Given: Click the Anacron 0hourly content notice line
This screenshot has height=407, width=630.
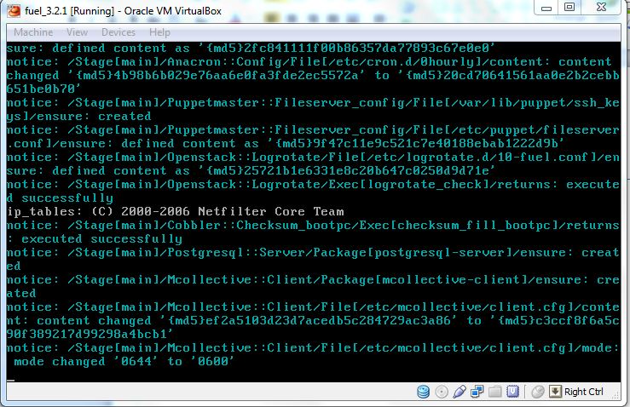Looking at the screenshot, I should 313,75.
